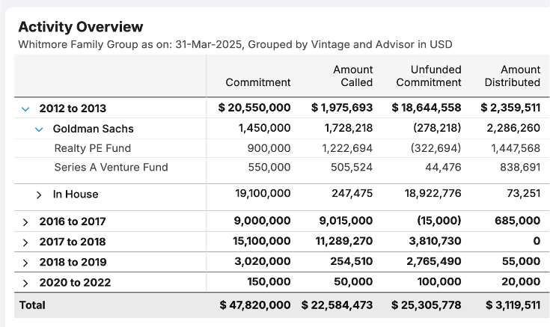This screenshot has height=327, width=550.
Task: Select the total commitment value $47,820,000
Action: [254, 305]
